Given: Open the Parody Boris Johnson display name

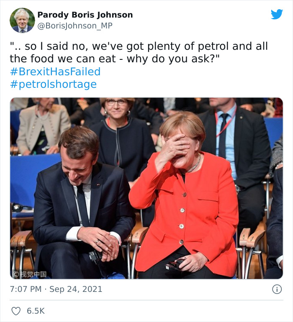Looking at the screenshot, I should pos(85,15).
